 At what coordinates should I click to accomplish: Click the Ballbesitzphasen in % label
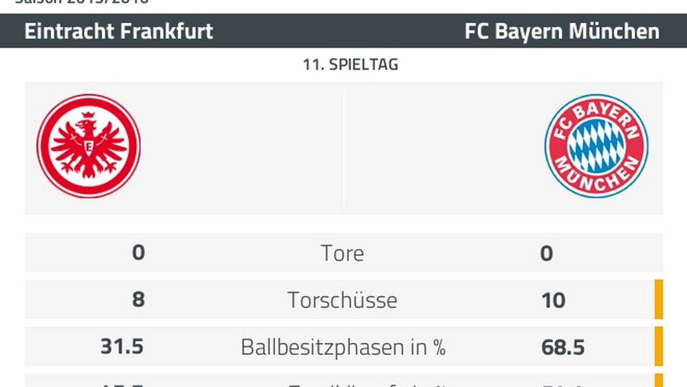343,347
